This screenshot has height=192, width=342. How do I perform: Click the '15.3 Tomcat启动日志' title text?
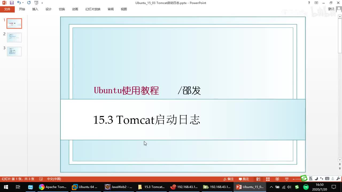146,120
